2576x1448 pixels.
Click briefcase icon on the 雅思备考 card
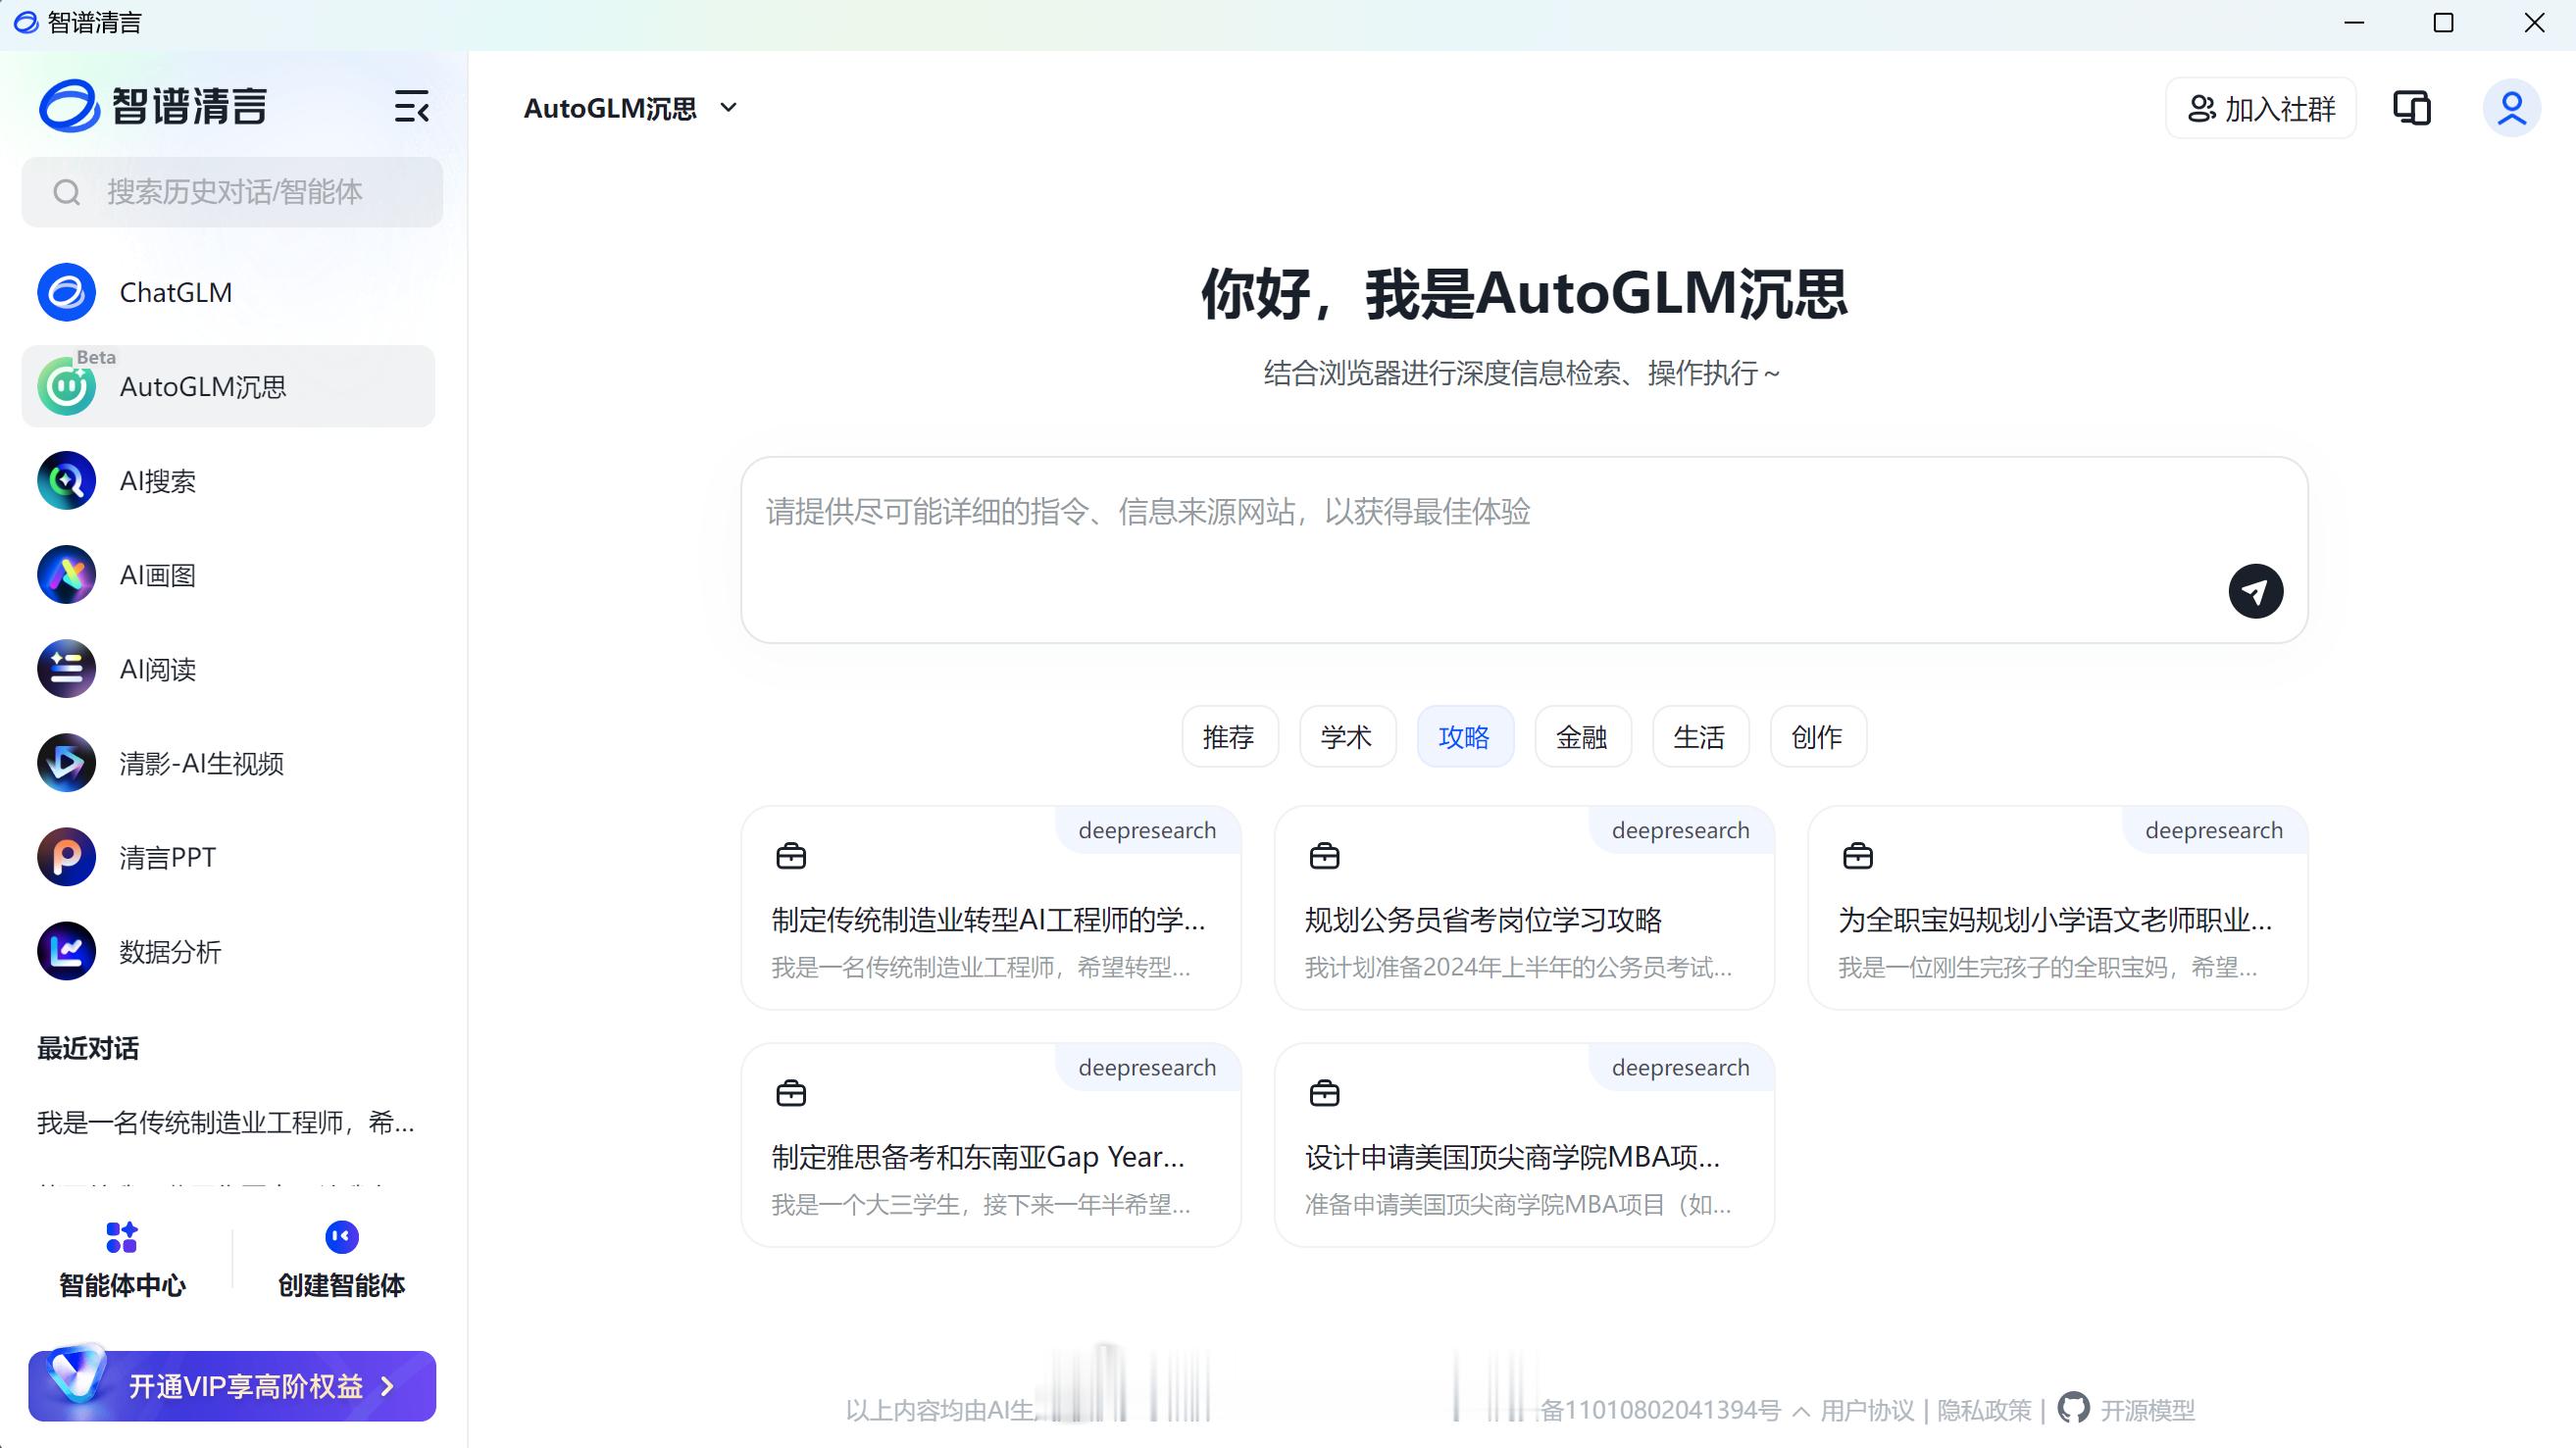click(791, 1093)
